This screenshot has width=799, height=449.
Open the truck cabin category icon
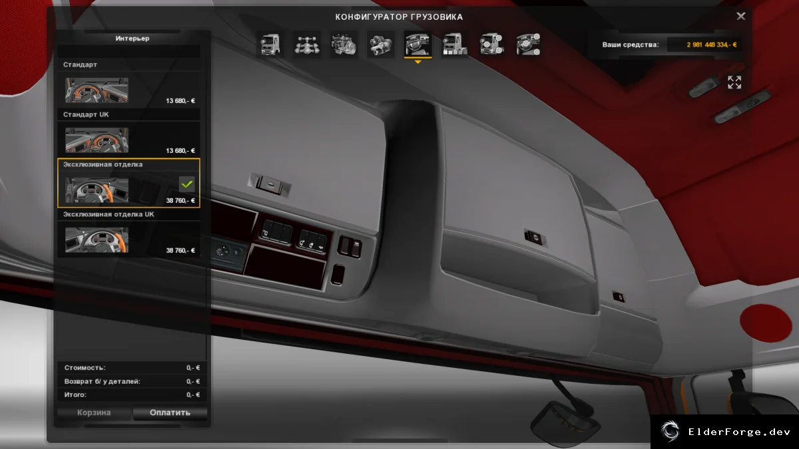(270, 45)
